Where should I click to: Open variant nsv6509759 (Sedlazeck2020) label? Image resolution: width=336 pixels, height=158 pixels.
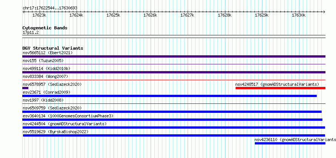coord(52,108)
